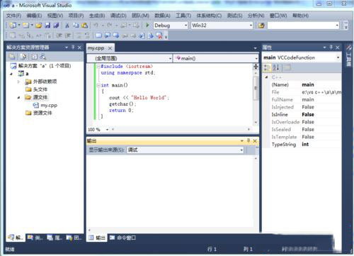
Task: Open the 100 % zoom dropdown
Action: [107, 130]
